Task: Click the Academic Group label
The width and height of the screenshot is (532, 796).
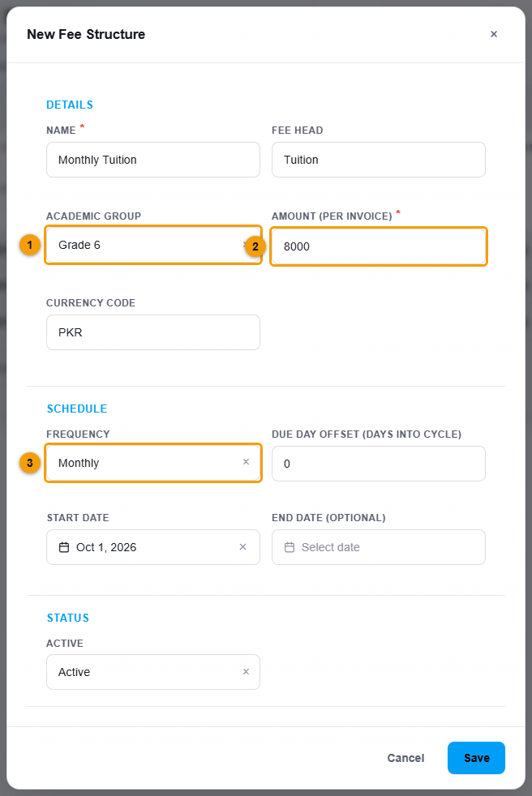Action: (x=93, y=216)
